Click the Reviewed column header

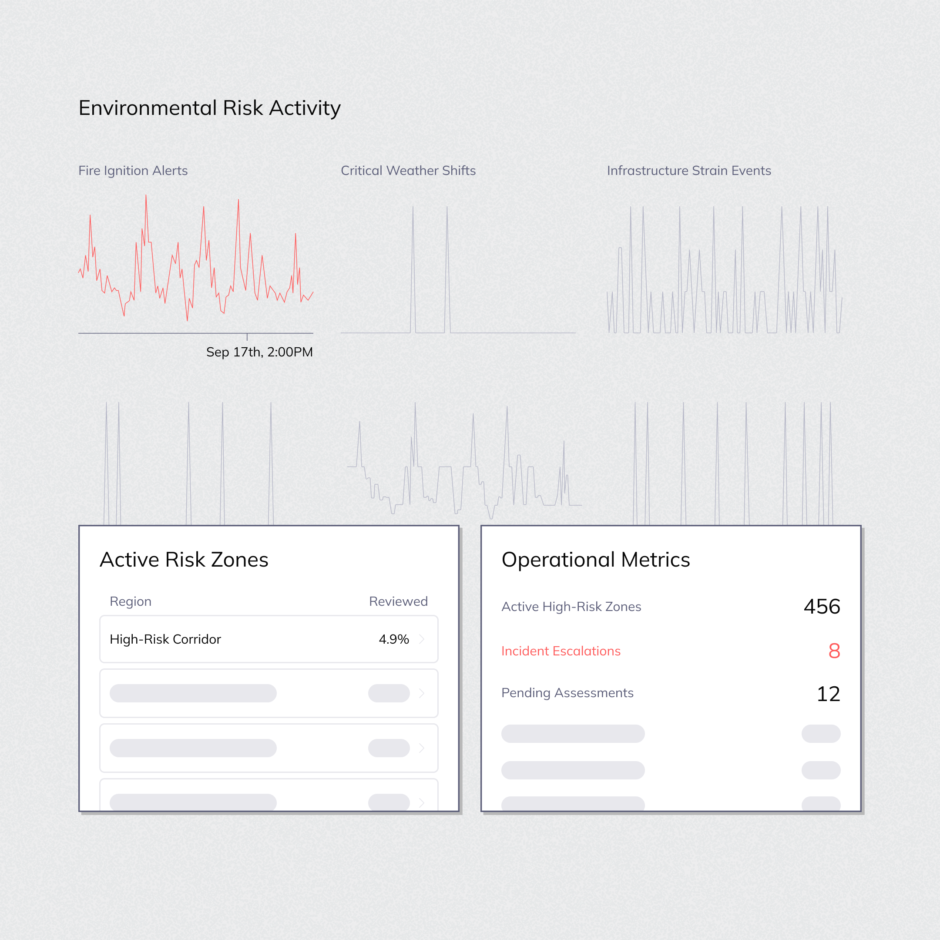[x=399, y=601]
